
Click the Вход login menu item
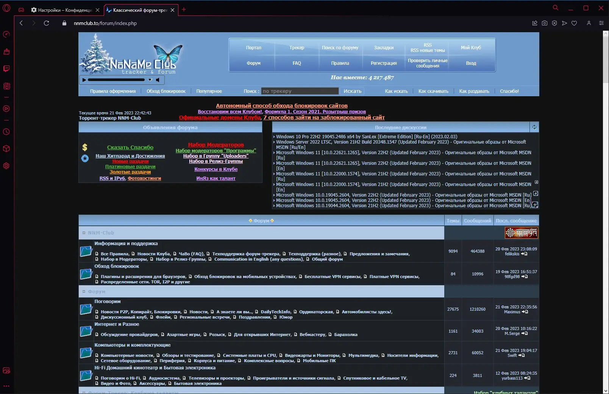(x=471, y=63)
